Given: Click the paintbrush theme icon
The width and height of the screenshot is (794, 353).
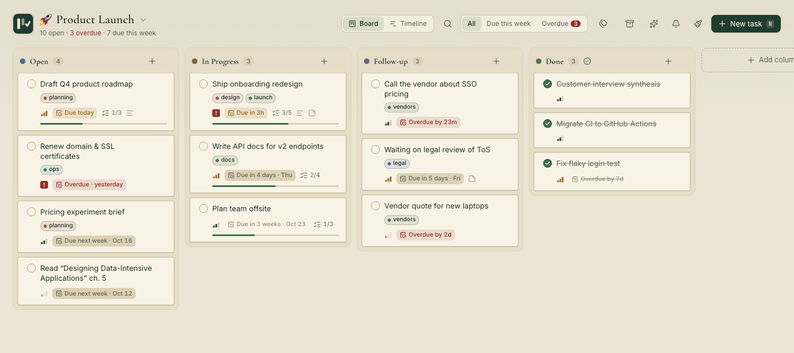Looking at the screenshot, I should pos(698,24).
